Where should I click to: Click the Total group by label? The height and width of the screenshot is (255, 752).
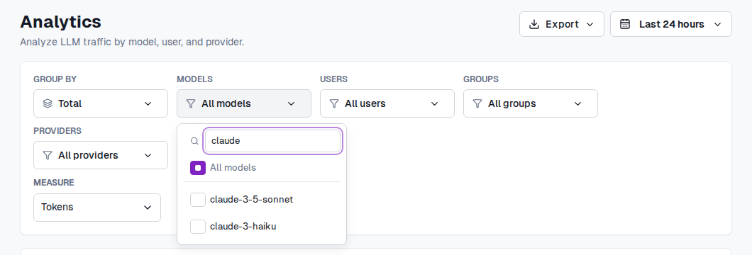(70, 103)
